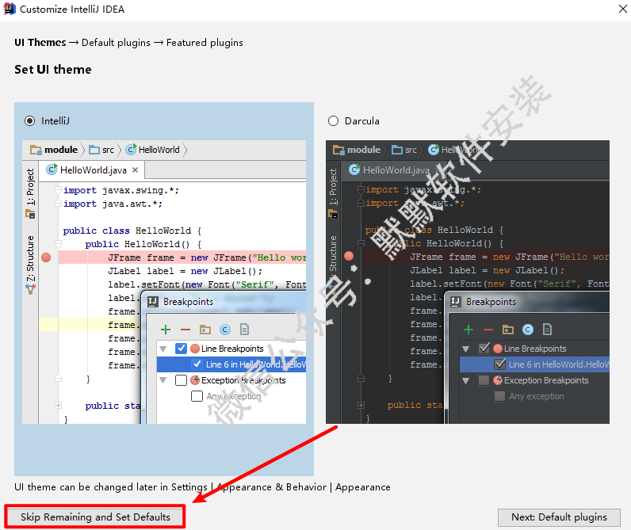The image size is (631, 530).
Task: Expand folded public static block, Darcula preview
Action: [361, 405]
